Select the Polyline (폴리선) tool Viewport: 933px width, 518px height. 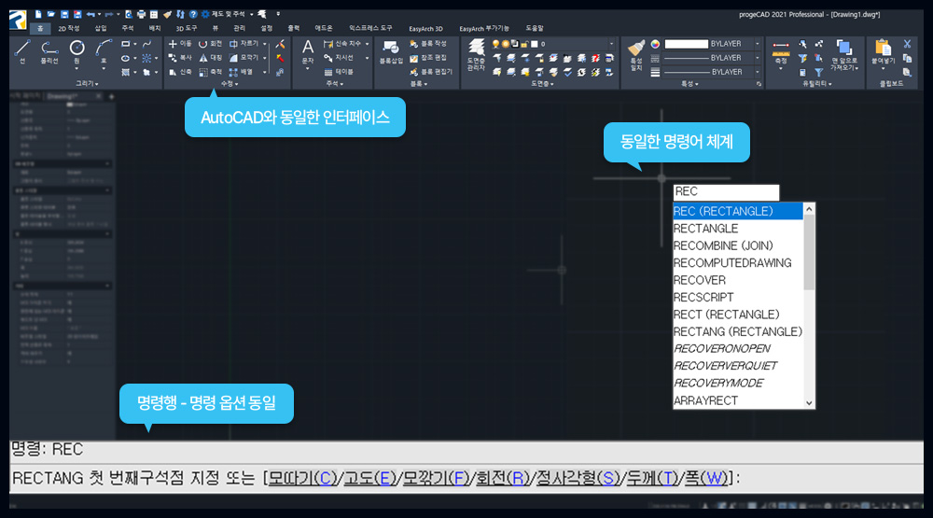(49, 51)
